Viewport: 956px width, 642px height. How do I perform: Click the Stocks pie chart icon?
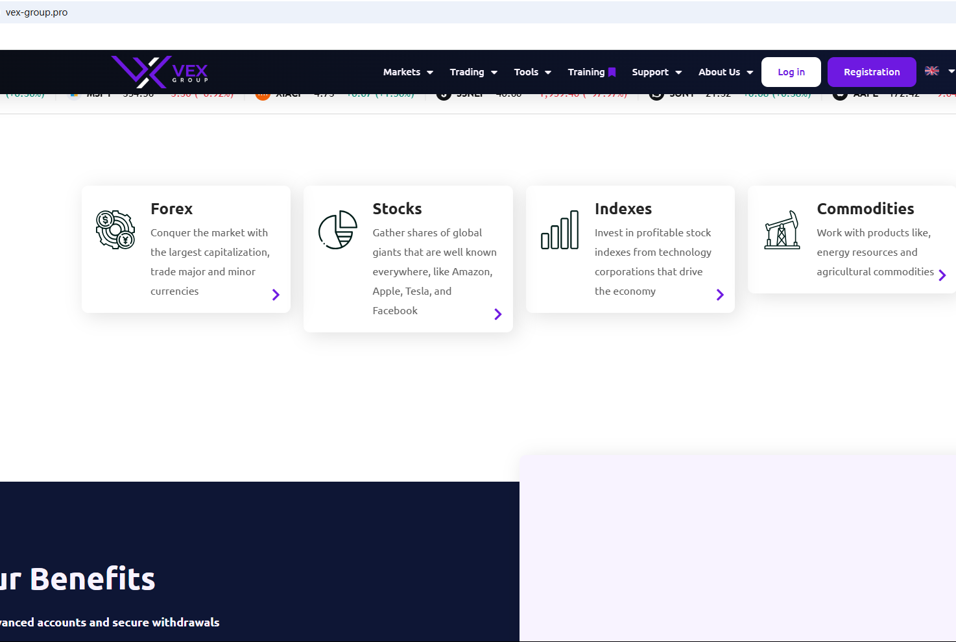338,230
